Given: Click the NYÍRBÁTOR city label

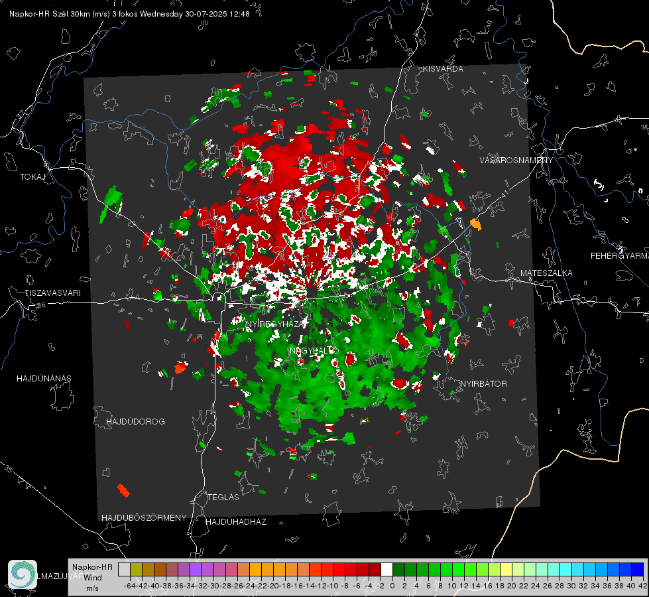Looking at the screenshot, I should click(x=483, y=384).
